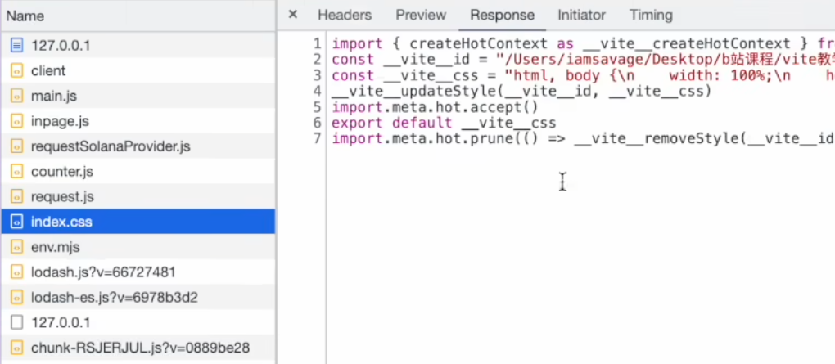This screenshot has width=835, height=364.
Task: Click the document icon beside first 127.0.0.1
Action: tap(17, 46)
